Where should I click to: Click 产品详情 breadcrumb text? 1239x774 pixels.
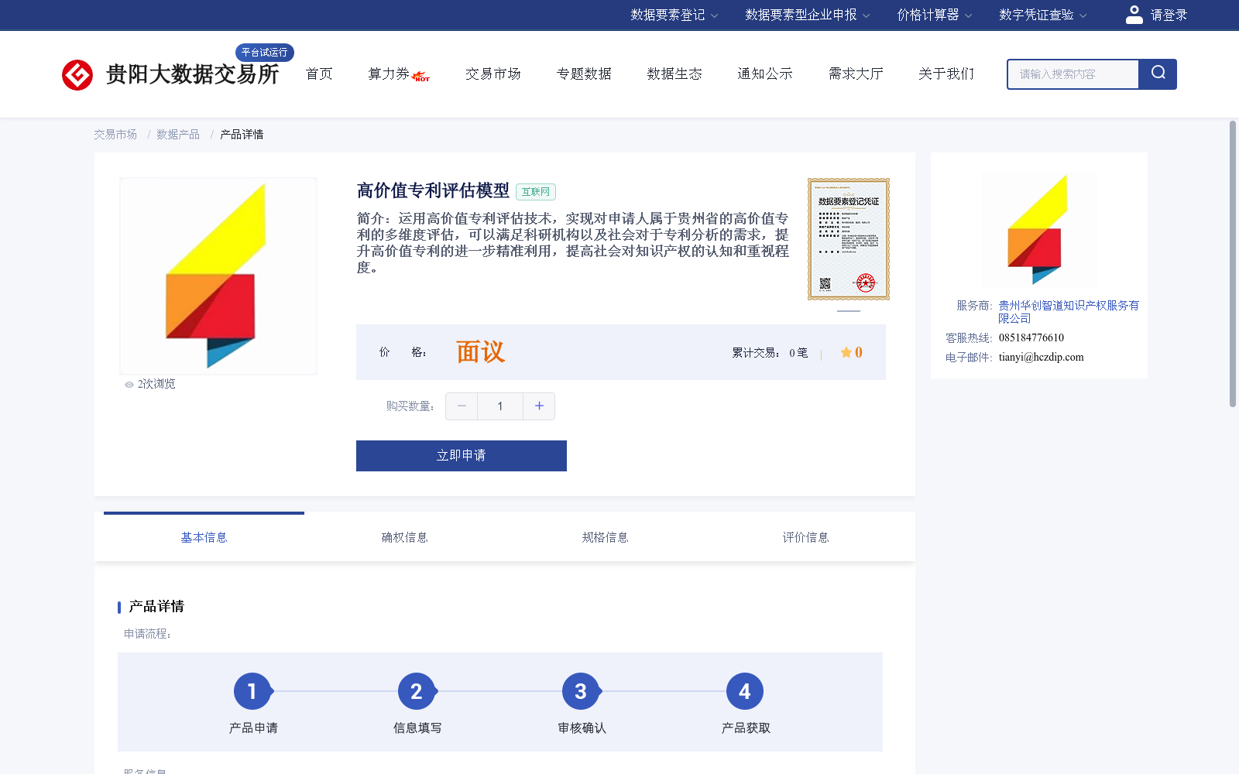coord(242,135)
